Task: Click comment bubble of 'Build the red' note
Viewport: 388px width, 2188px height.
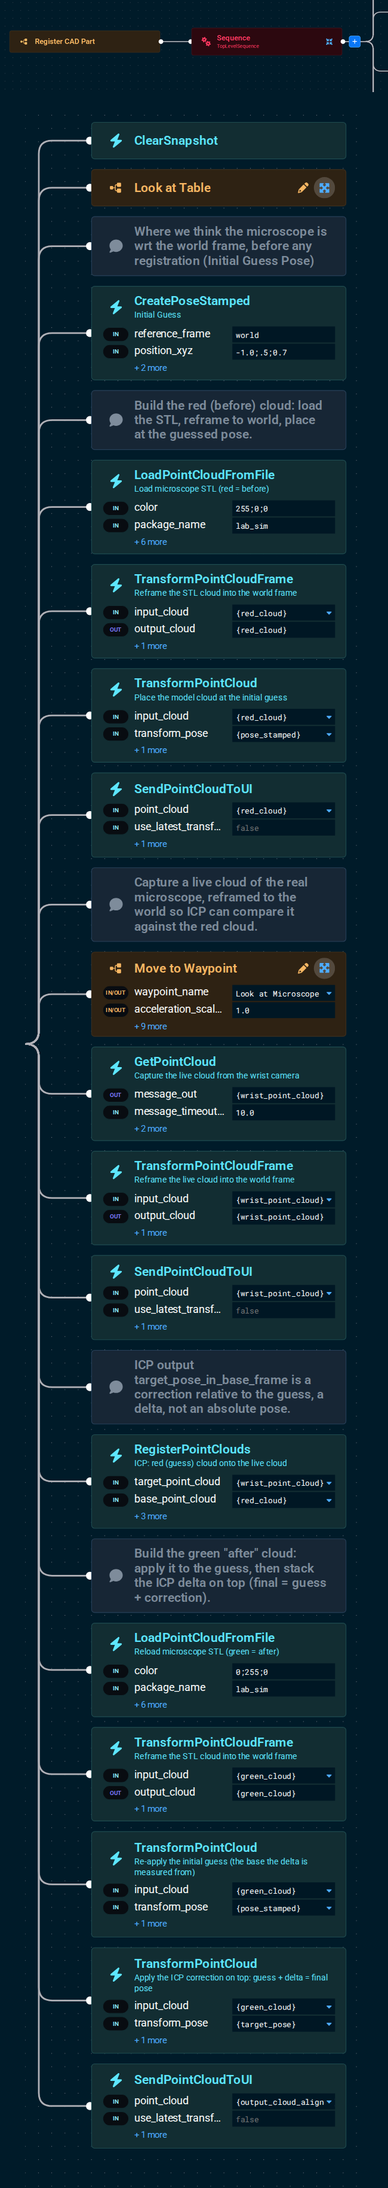Action: (x=116, y=419)
